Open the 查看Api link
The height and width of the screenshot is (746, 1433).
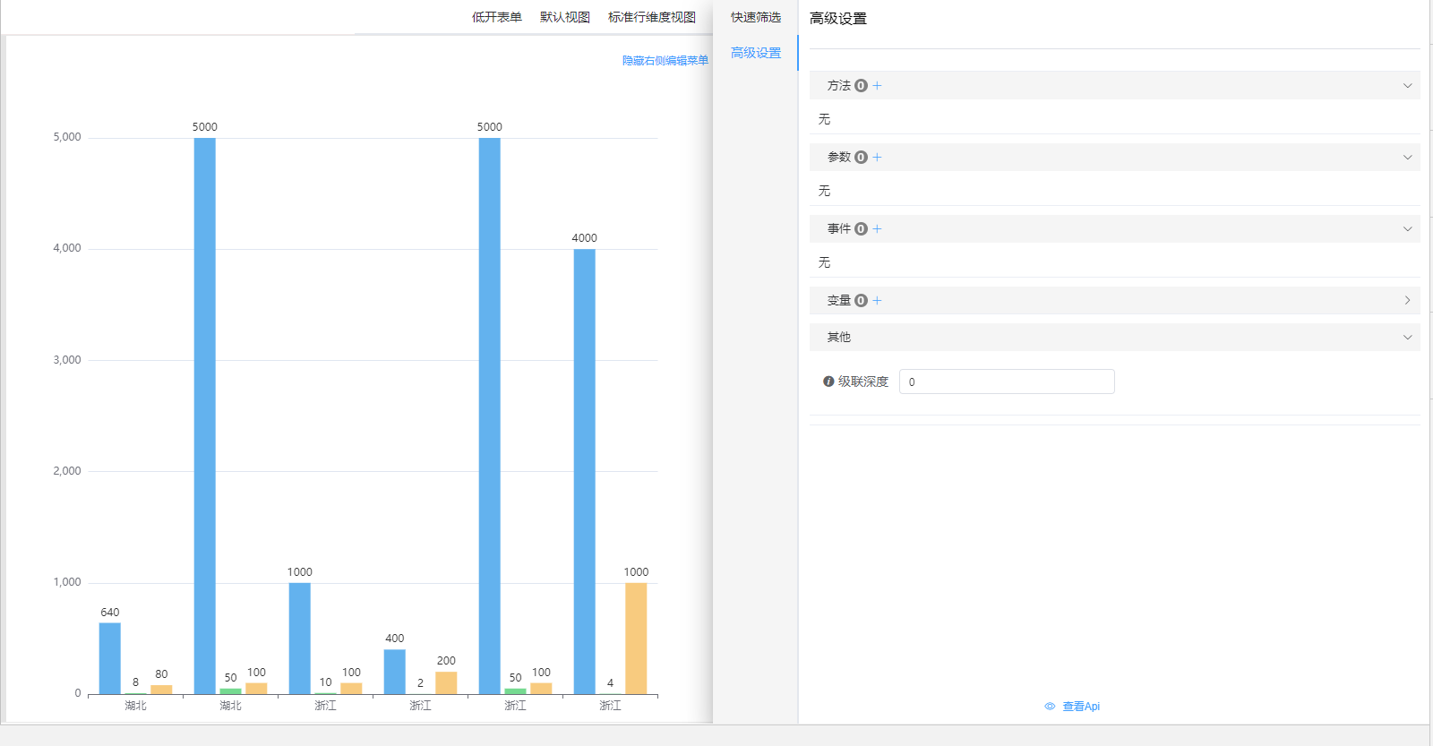tap(1080, 707)
